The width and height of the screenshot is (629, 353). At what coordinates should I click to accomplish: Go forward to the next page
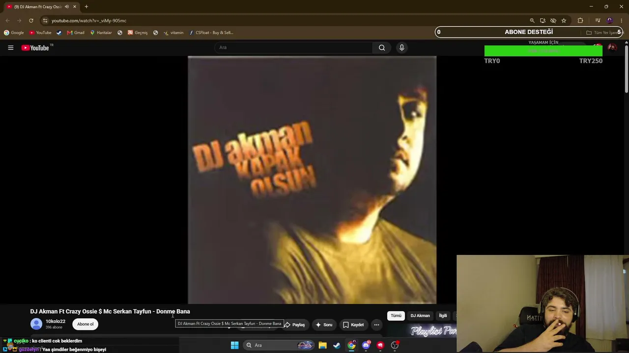19,21
